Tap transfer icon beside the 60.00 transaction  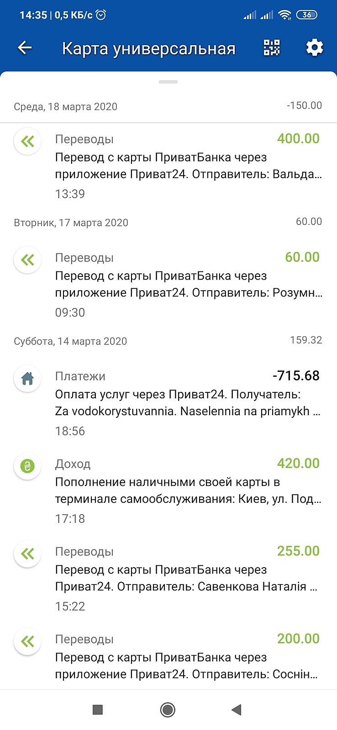28,260
